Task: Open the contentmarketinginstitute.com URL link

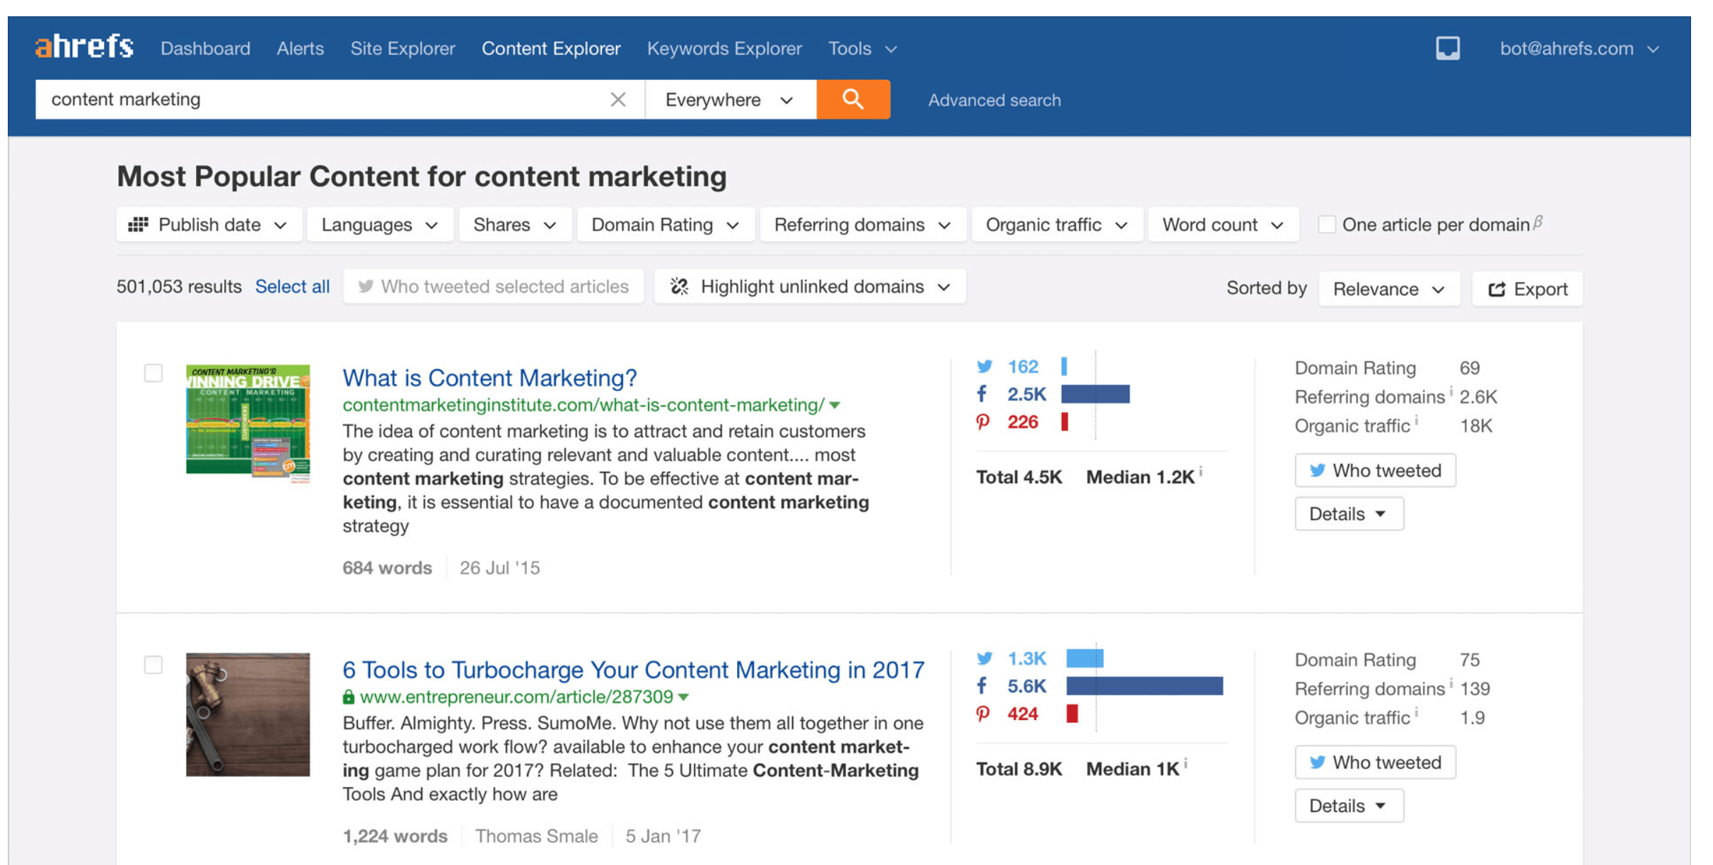Action: coord(583,405)
